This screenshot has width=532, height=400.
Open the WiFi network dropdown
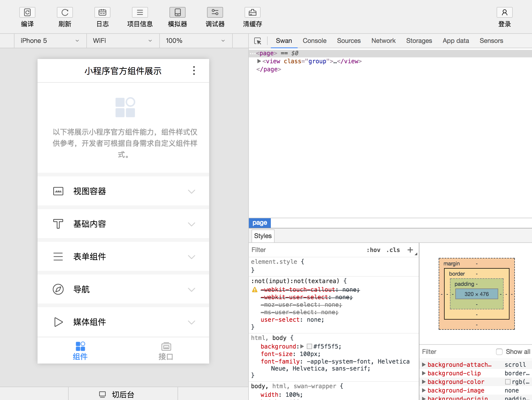[x=123, y=41]
